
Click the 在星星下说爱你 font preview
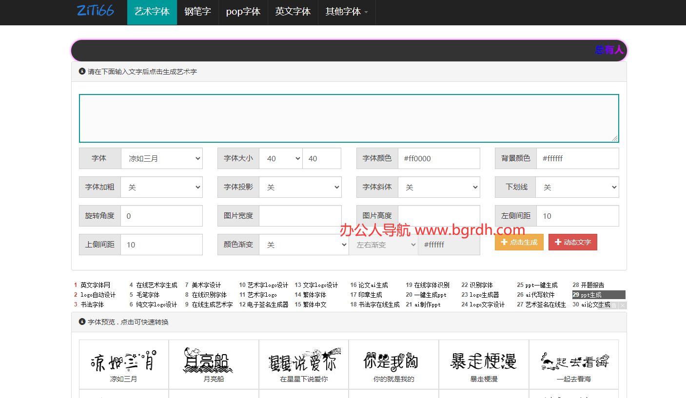pos(304,364)
